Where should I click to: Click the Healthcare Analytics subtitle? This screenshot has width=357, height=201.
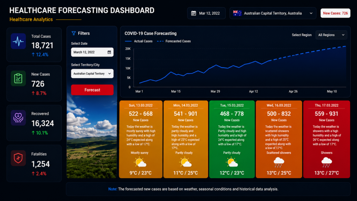point(31,20)
